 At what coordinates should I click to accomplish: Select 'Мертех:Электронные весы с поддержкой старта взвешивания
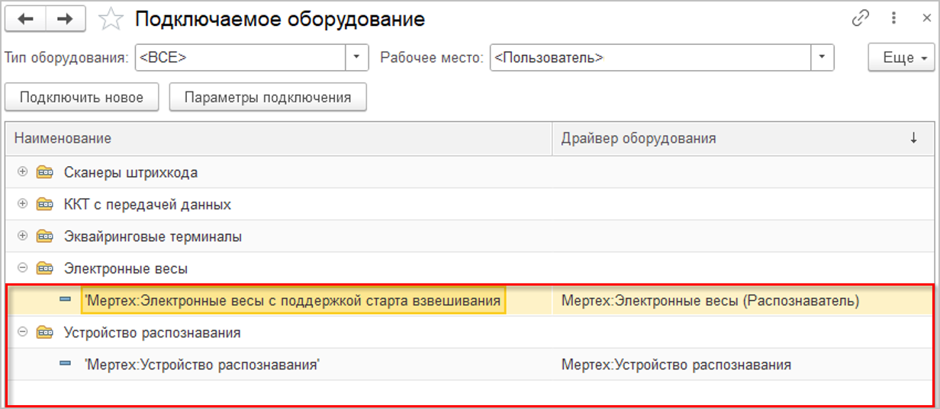(x=293, y=301)
